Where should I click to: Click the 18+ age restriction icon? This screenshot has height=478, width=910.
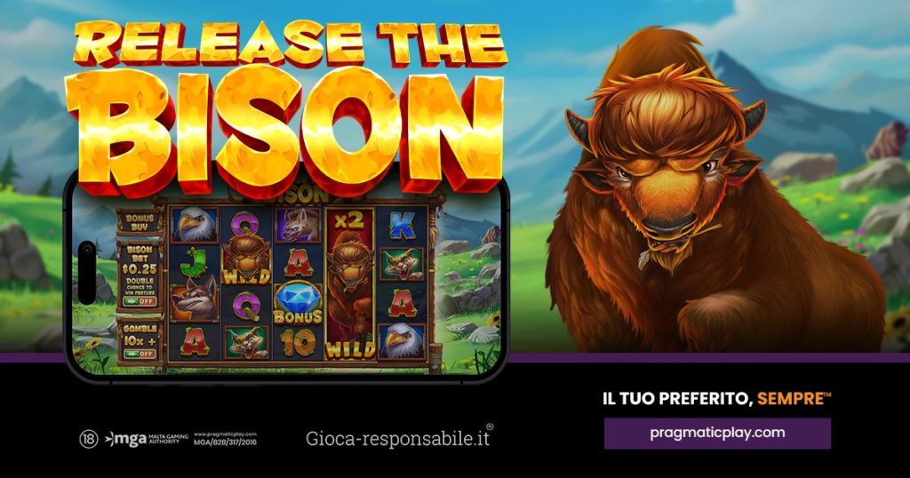(x=88, y=439)
